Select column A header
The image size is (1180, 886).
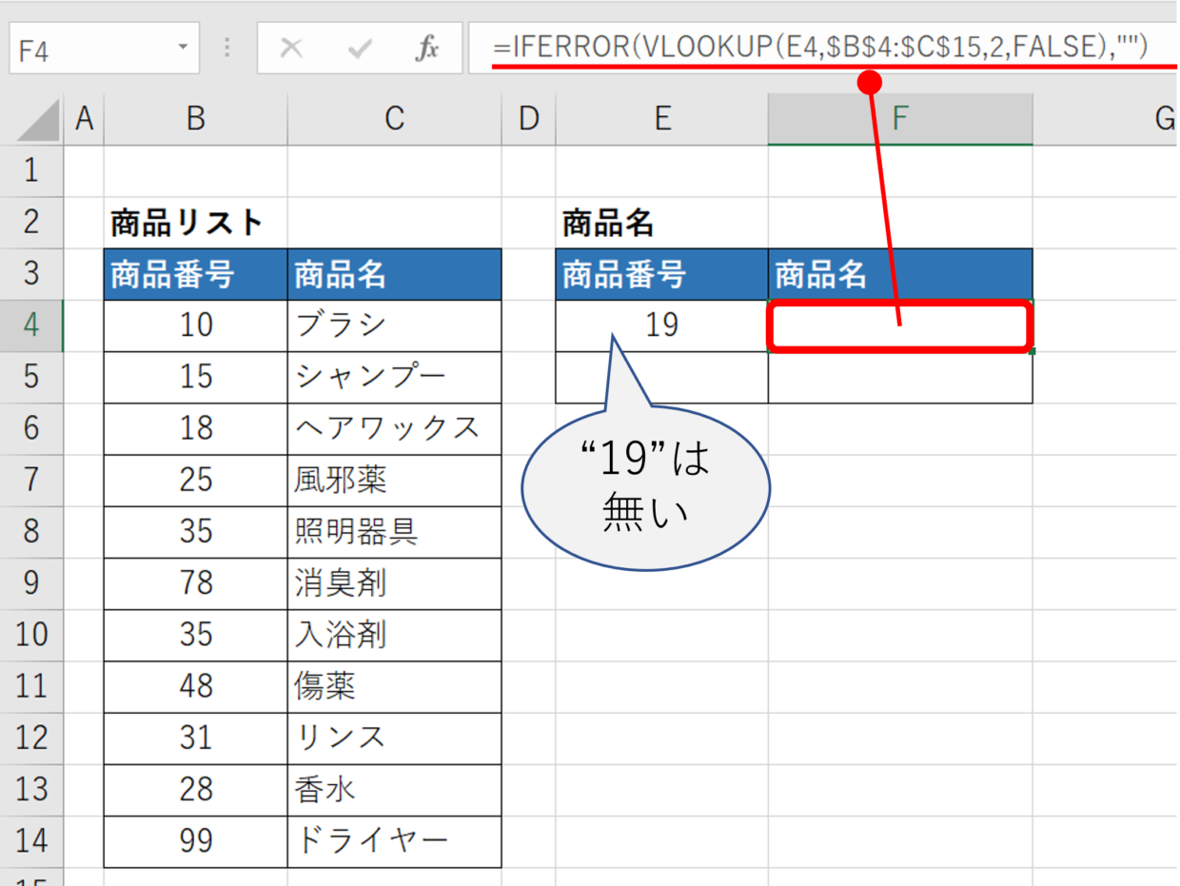click(x=84, y=119)
